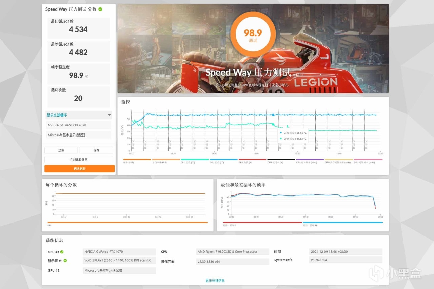Open the 显示全部循环 dropdown
The width and height of the screenshot is (434, 289).
(x=79, y=115)
